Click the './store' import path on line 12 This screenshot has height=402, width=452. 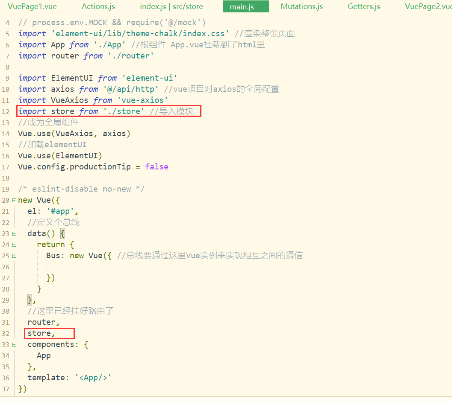tap(124, 111)
